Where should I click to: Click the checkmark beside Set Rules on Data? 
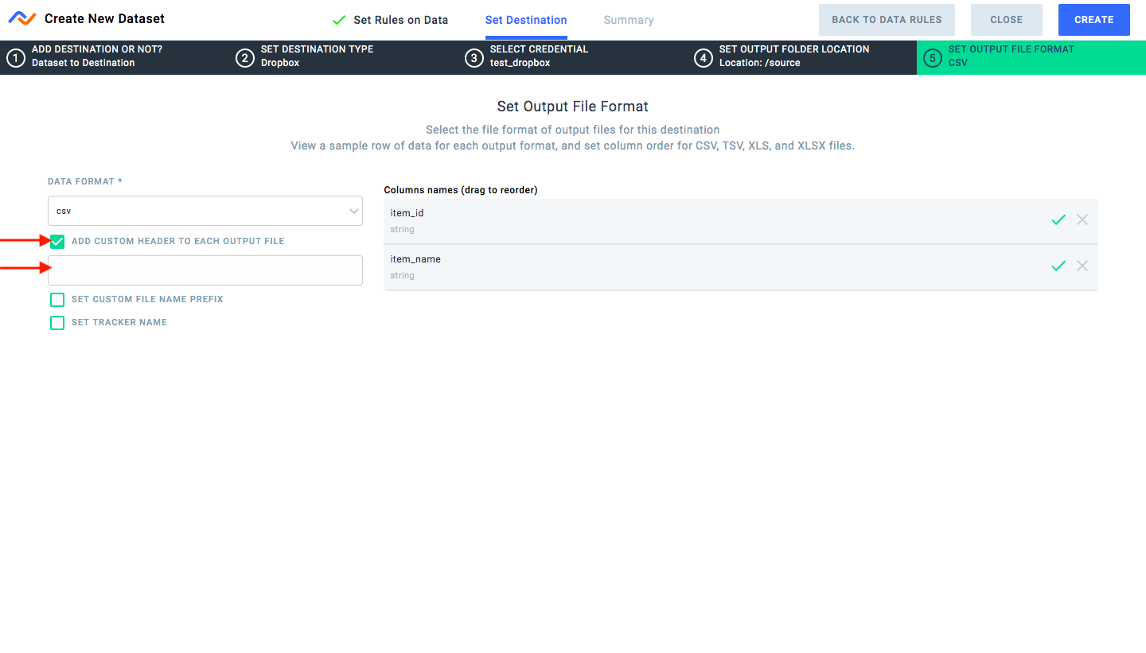[339, 20]
